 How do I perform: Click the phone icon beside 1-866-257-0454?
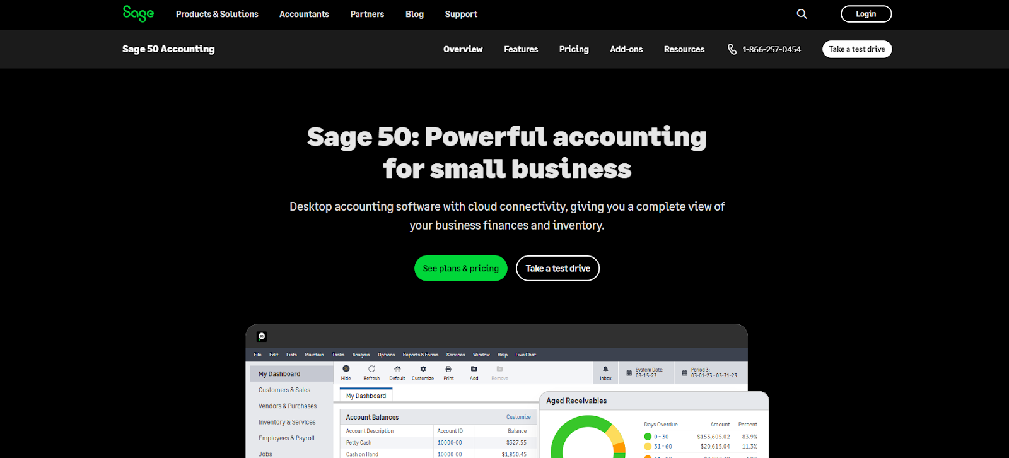732,49
